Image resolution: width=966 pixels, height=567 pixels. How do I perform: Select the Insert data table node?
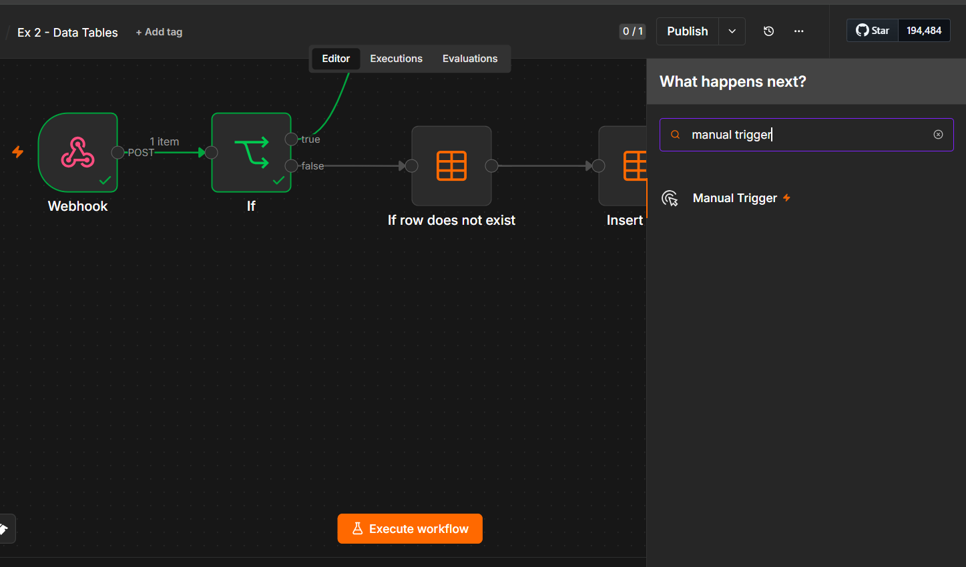623,165
